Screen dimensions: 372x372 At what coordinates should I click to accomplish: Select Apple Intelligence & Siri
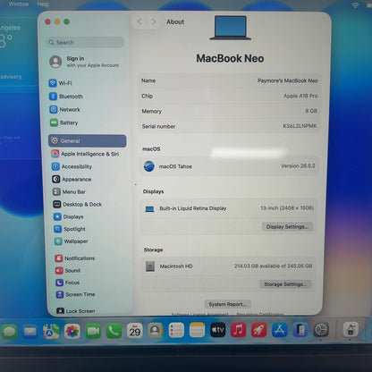coord(85,154)
